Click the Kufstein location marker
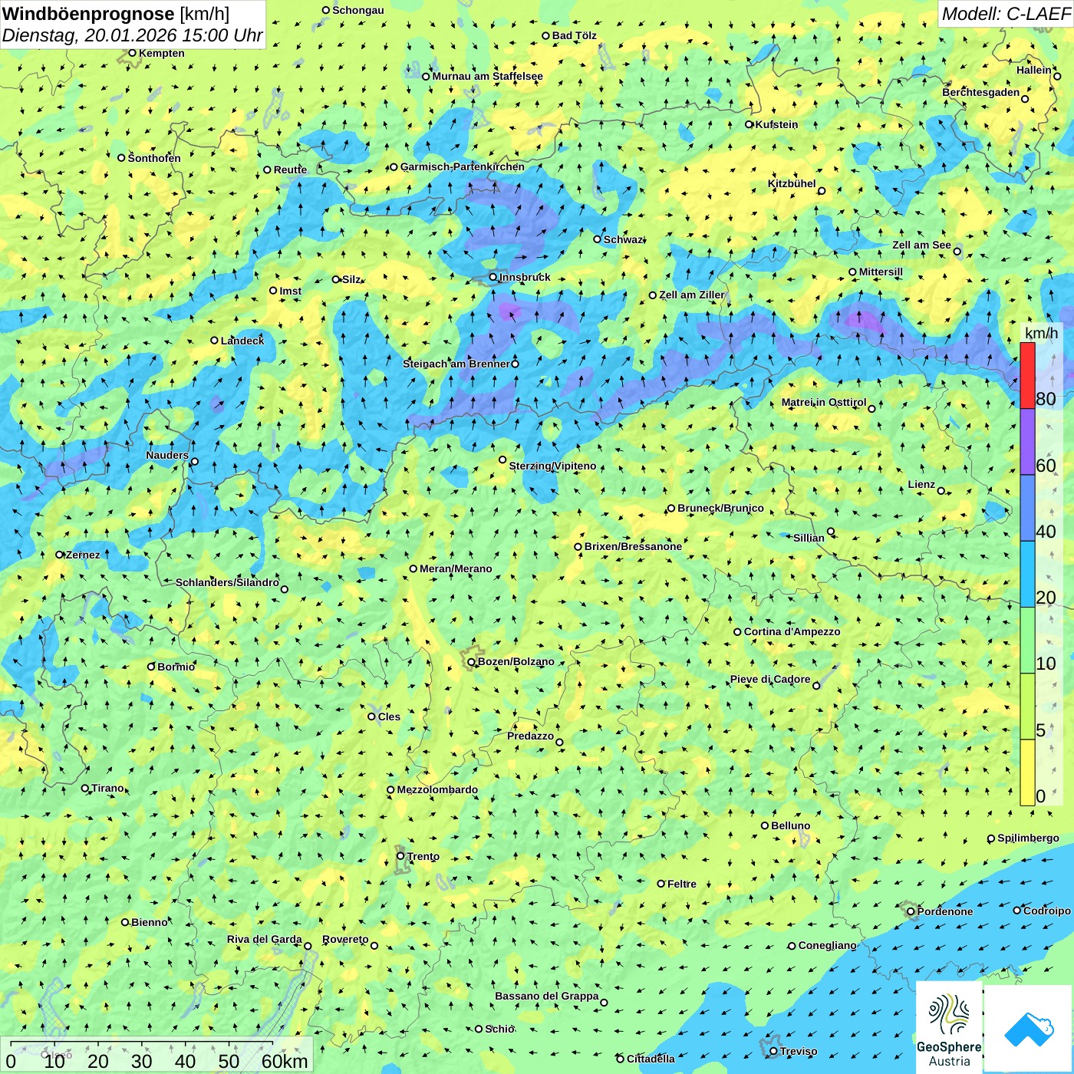Screen dimensions: 1074x1074 [749, 124]
